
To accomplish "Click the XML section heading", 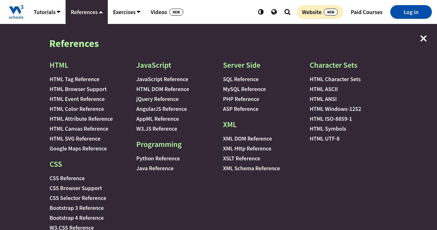I will 230,125.
